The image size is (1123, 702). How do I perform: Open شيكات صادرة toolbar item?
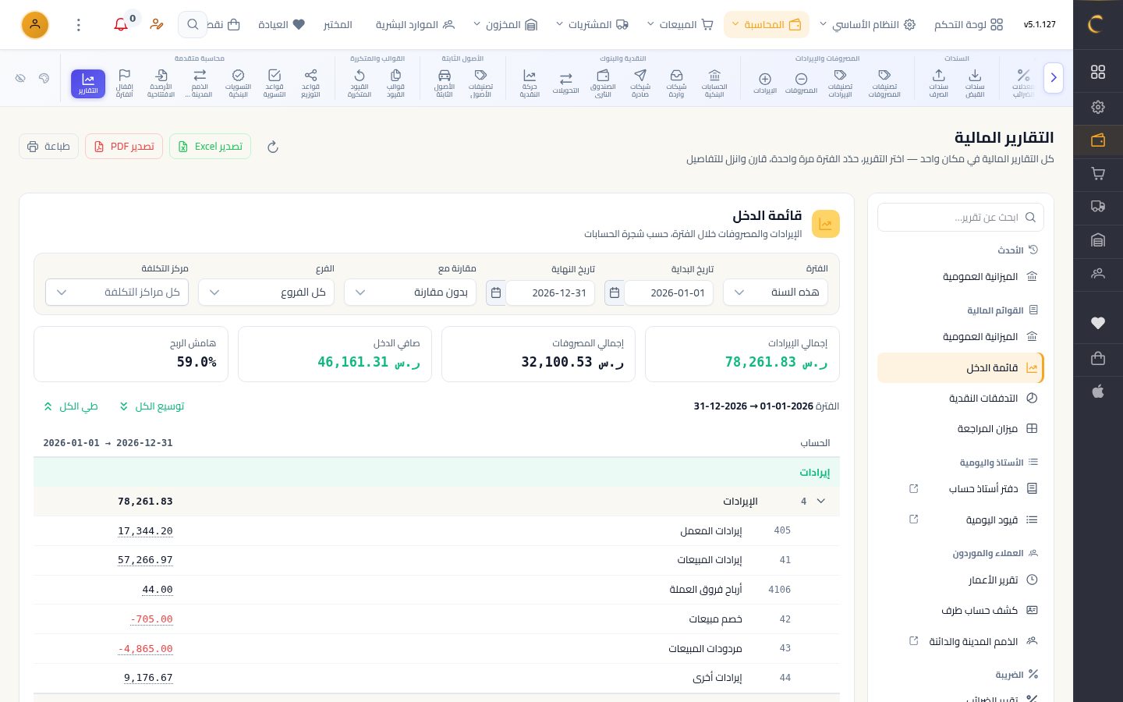click(640, 83)
